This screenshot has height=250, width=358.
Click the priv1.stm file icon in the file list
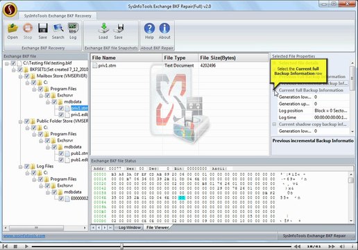(x=94, y=65)
